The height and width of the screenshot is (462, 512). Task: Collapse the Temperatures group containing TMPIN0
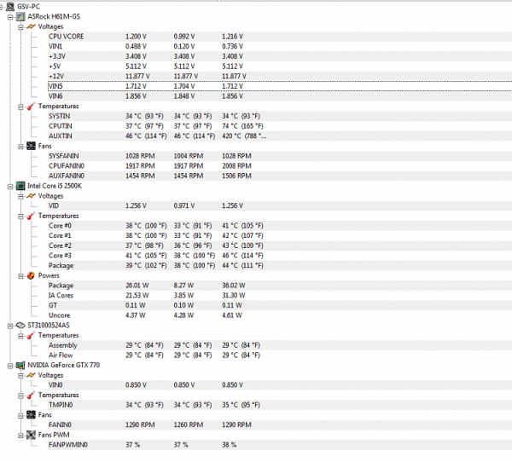(x=20, y=396)
